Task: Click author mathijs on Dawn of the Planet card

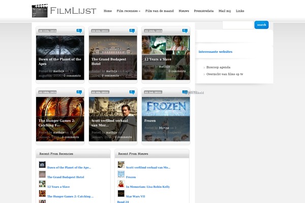Action: click(59, 71)
